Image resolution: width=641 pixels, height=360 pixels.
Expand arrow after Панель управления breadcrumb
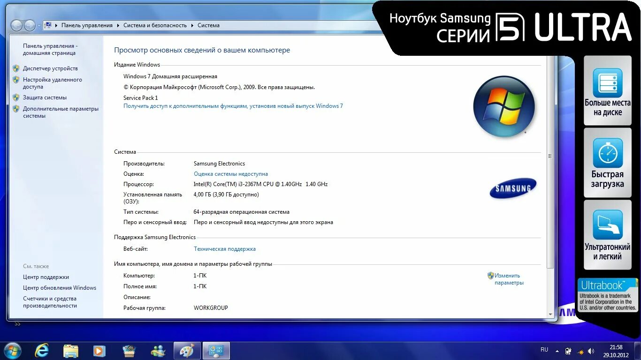[118, 25]
